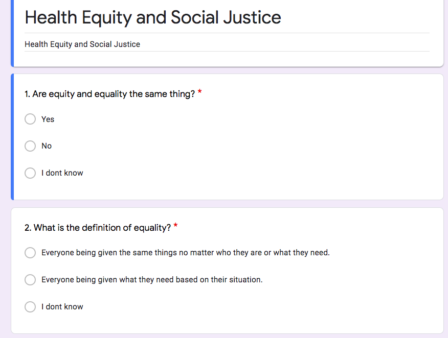
Task: Select question 1's 'I dont know' radio button
Action: [x=30, y=173]
